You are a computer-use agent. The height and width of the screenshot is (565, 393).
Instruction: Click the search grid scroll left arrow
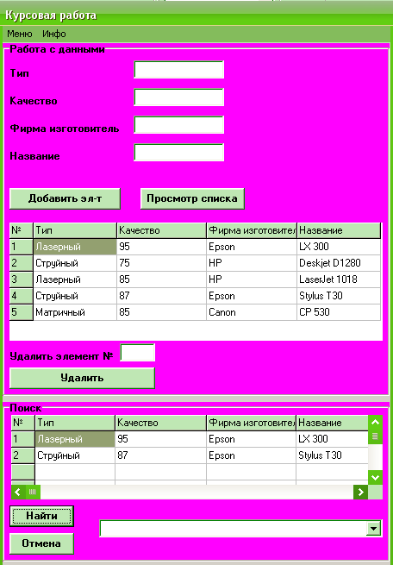(18, 492)
